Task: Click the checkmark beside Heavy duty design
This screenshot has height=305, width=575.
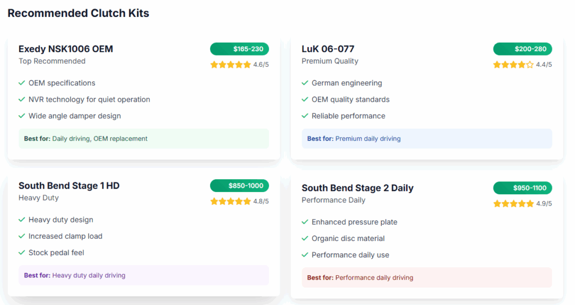Action: click(x=22, y=220)
